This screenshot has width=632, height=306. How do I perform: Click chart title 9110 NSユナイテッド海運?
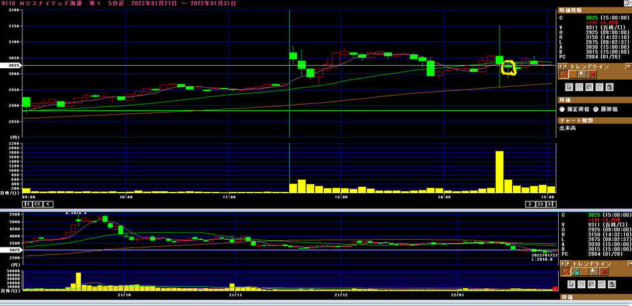tap(43, 3)
